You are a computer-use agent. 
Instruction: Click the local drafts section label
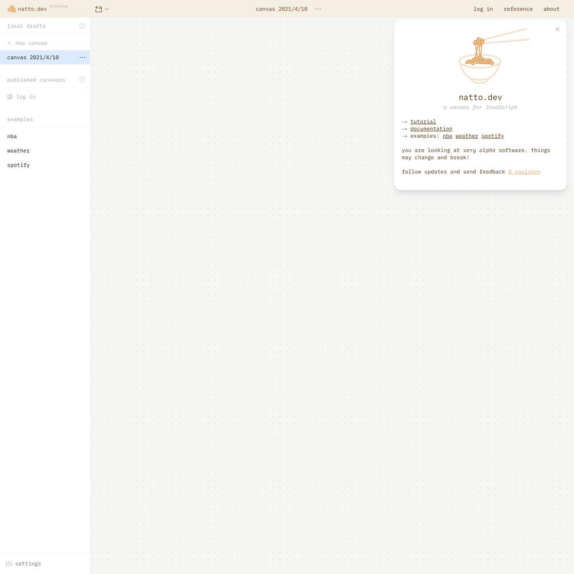coord(26,26)
